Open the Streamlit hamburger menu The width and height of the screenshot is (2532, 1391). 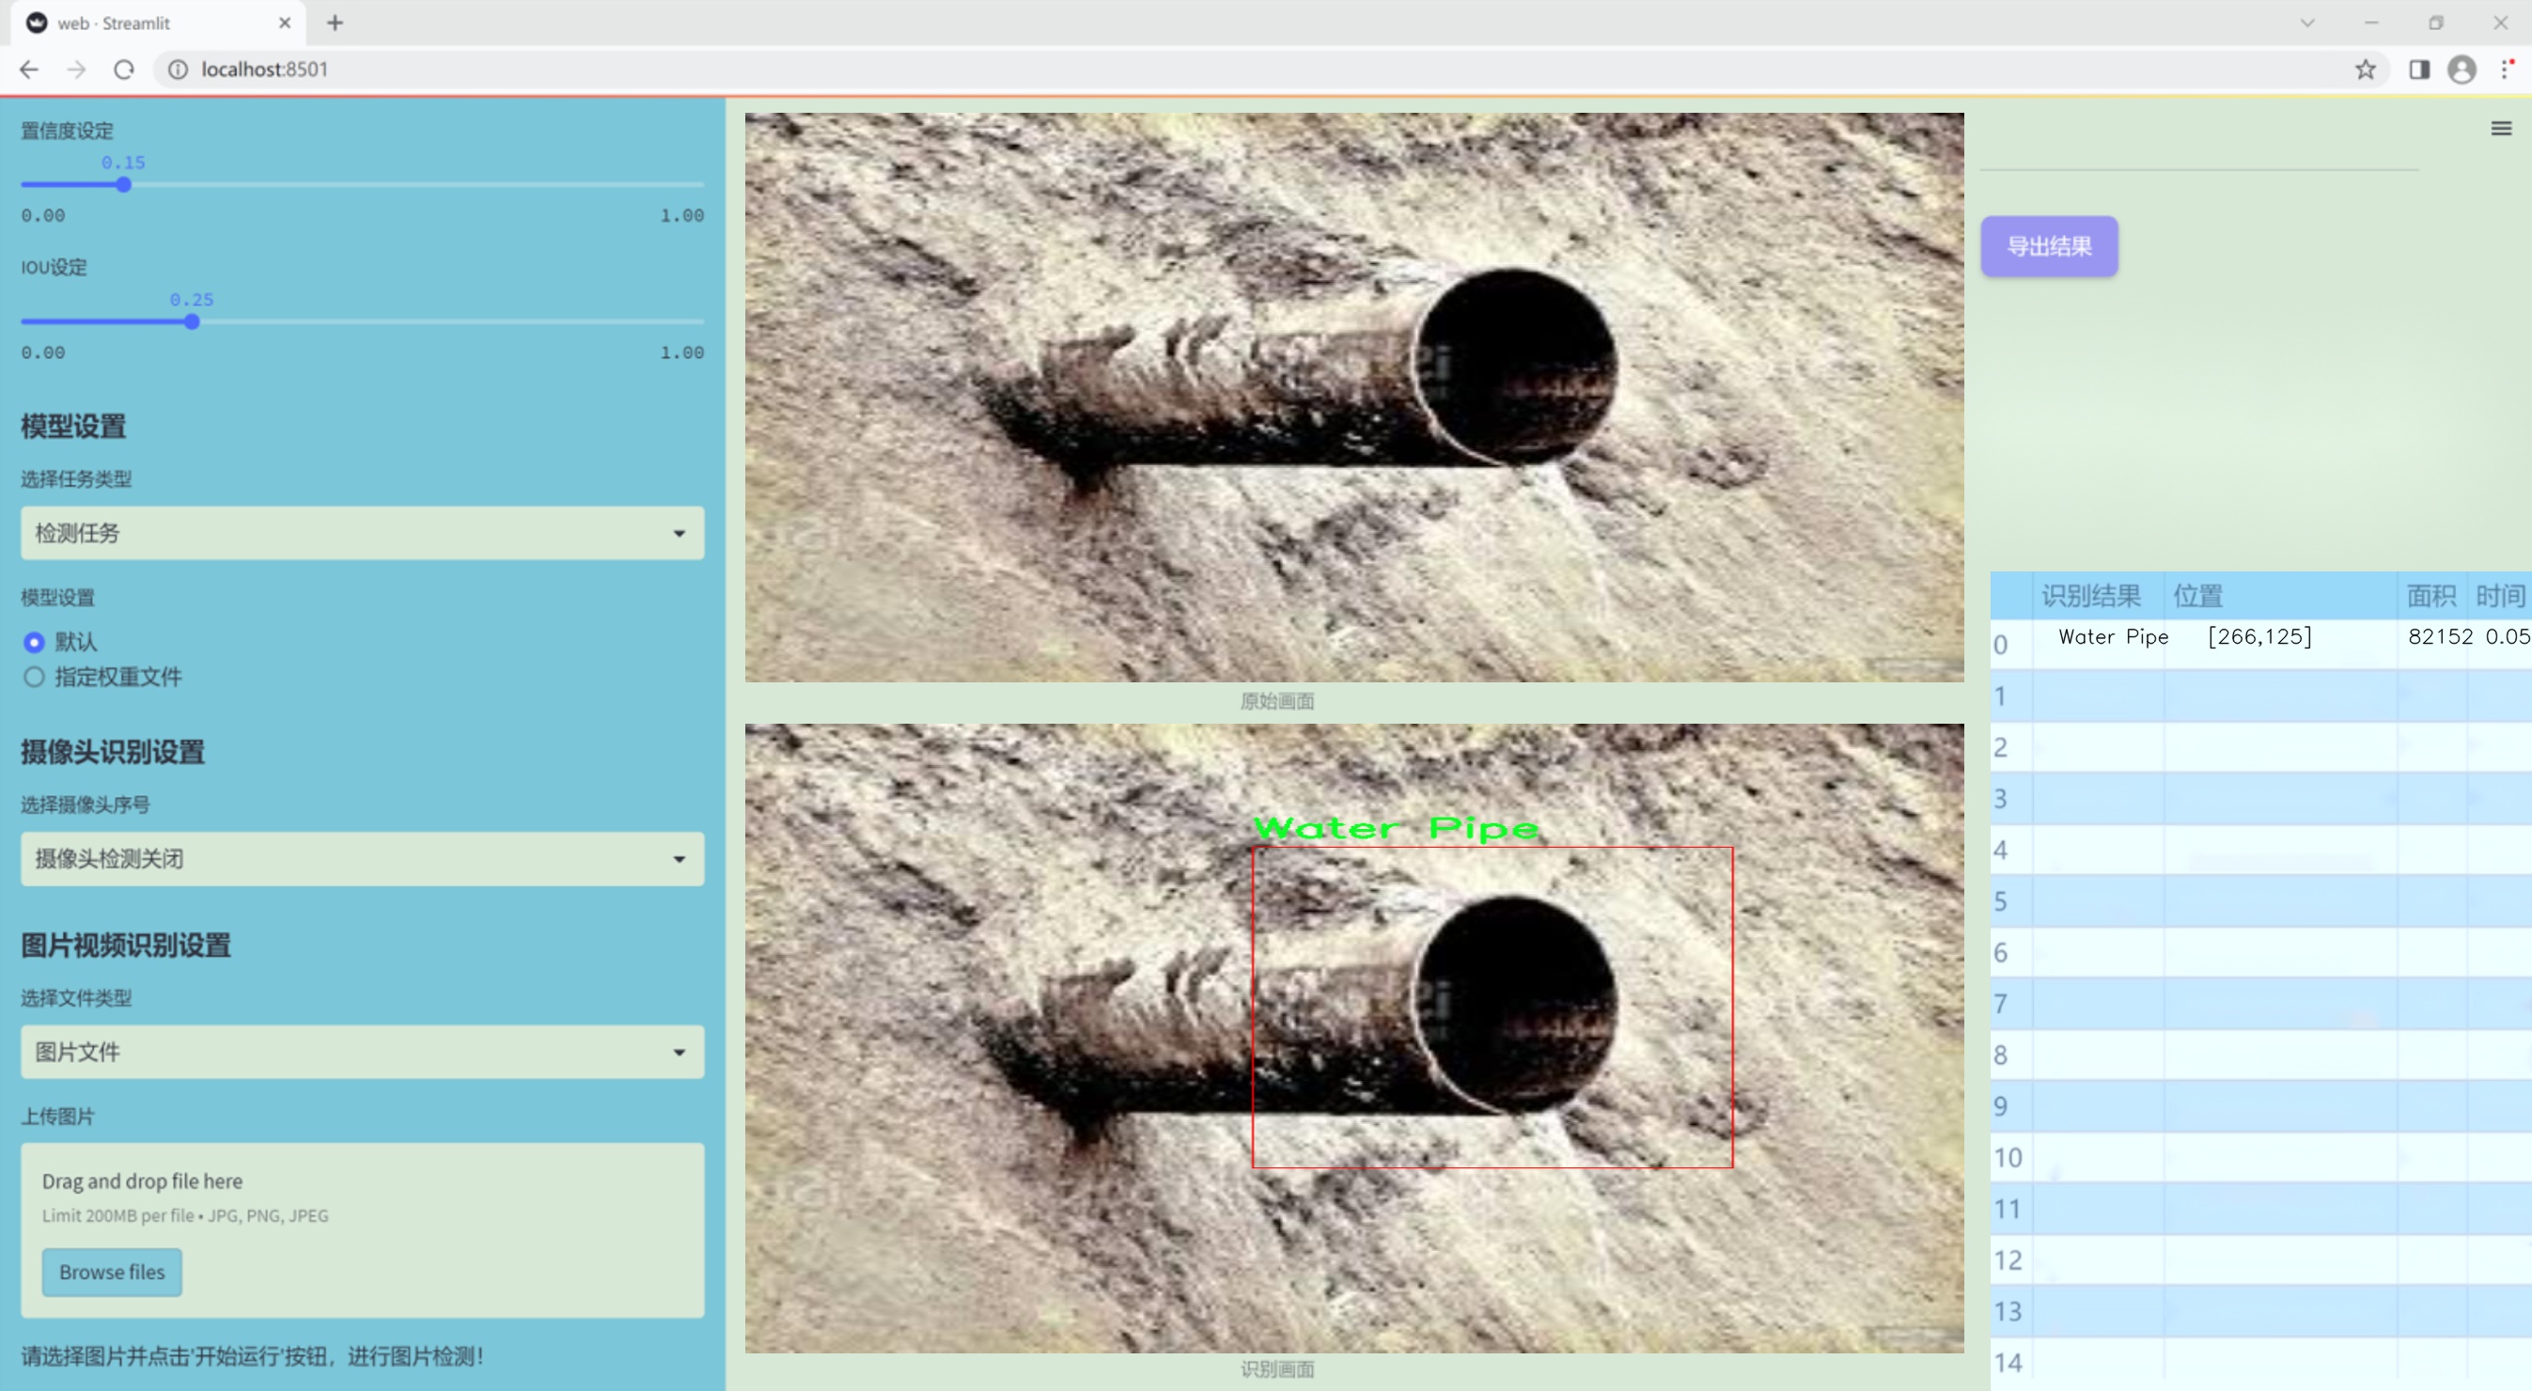(2501, 129)
